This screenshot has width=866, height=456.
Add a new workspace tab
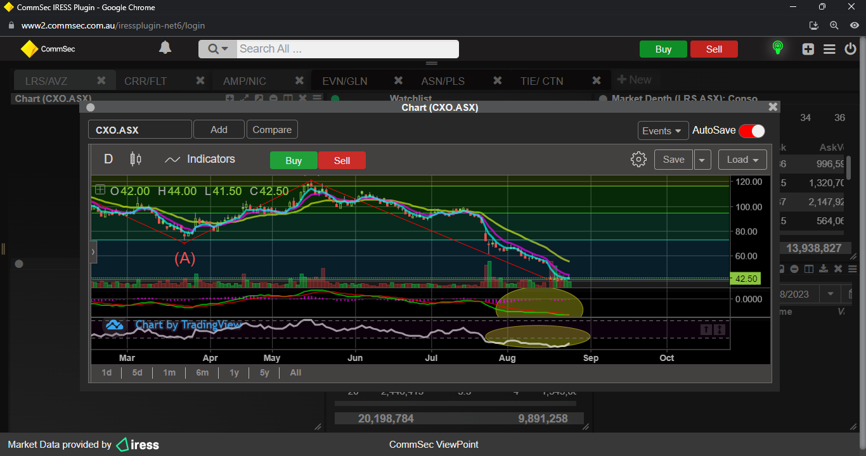634,80
